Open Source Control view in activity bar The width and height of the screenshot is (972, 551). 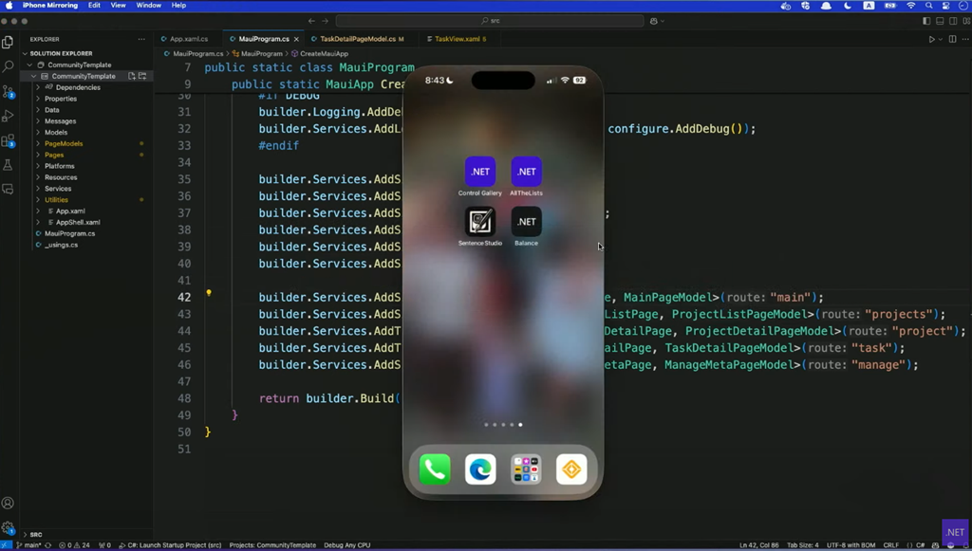(9, 92)
